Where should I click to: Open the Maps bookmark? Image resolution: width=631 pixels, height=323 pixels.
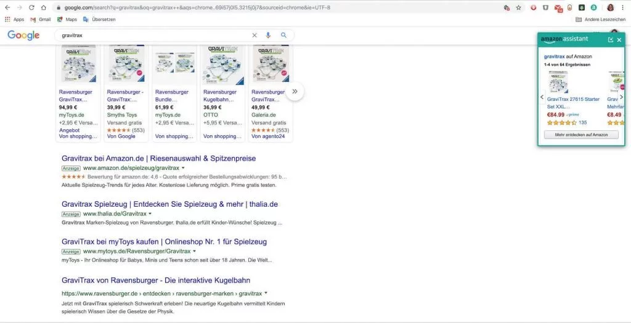pos(67,19)
